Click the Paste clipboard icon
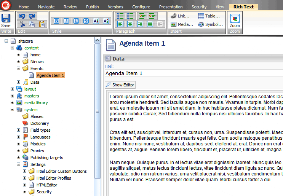Image resolution: width=283 pixels, height=196 pixels. tap(42, 24)
